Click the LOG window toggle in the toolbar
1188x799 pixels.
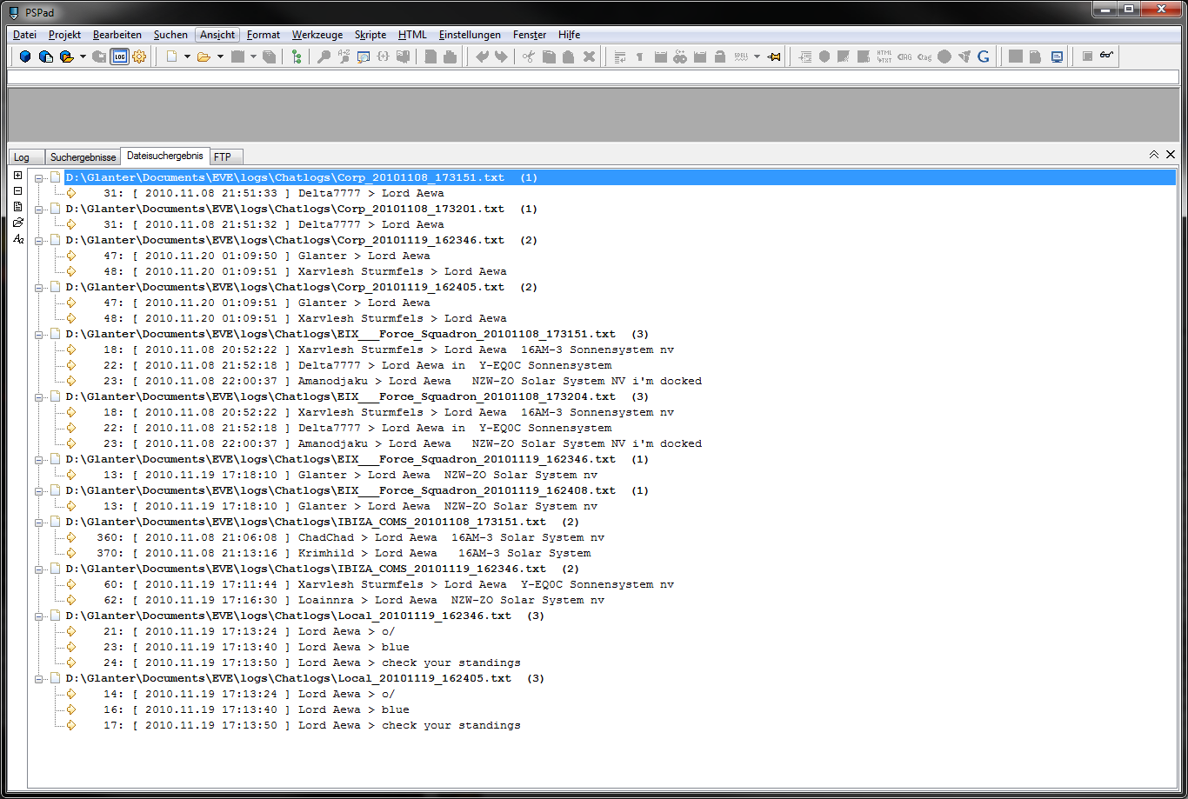pos(119,57)
